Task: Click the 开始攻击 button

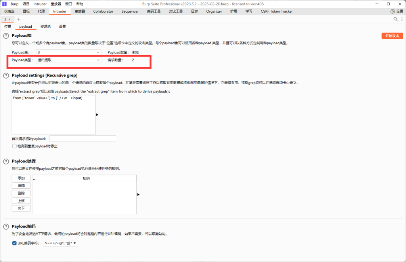Action: (392, 36)
